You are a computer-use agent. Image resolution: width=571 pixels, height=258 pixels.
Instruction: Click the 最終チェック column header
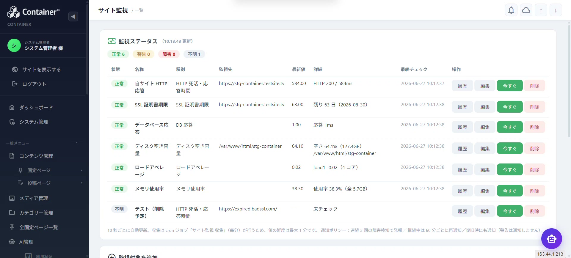point(414,69)
